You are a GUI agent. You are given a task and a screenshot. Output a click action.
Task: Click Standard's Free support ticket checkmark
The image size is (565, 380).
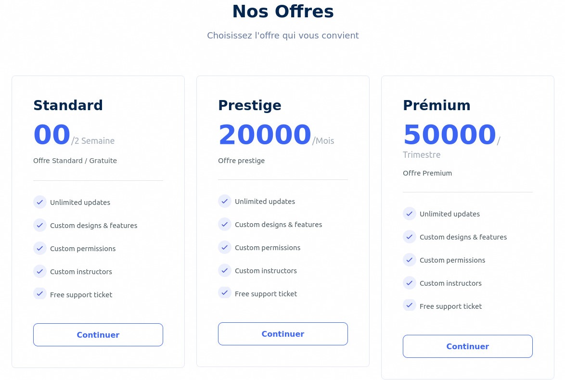[x=39, y=294]
